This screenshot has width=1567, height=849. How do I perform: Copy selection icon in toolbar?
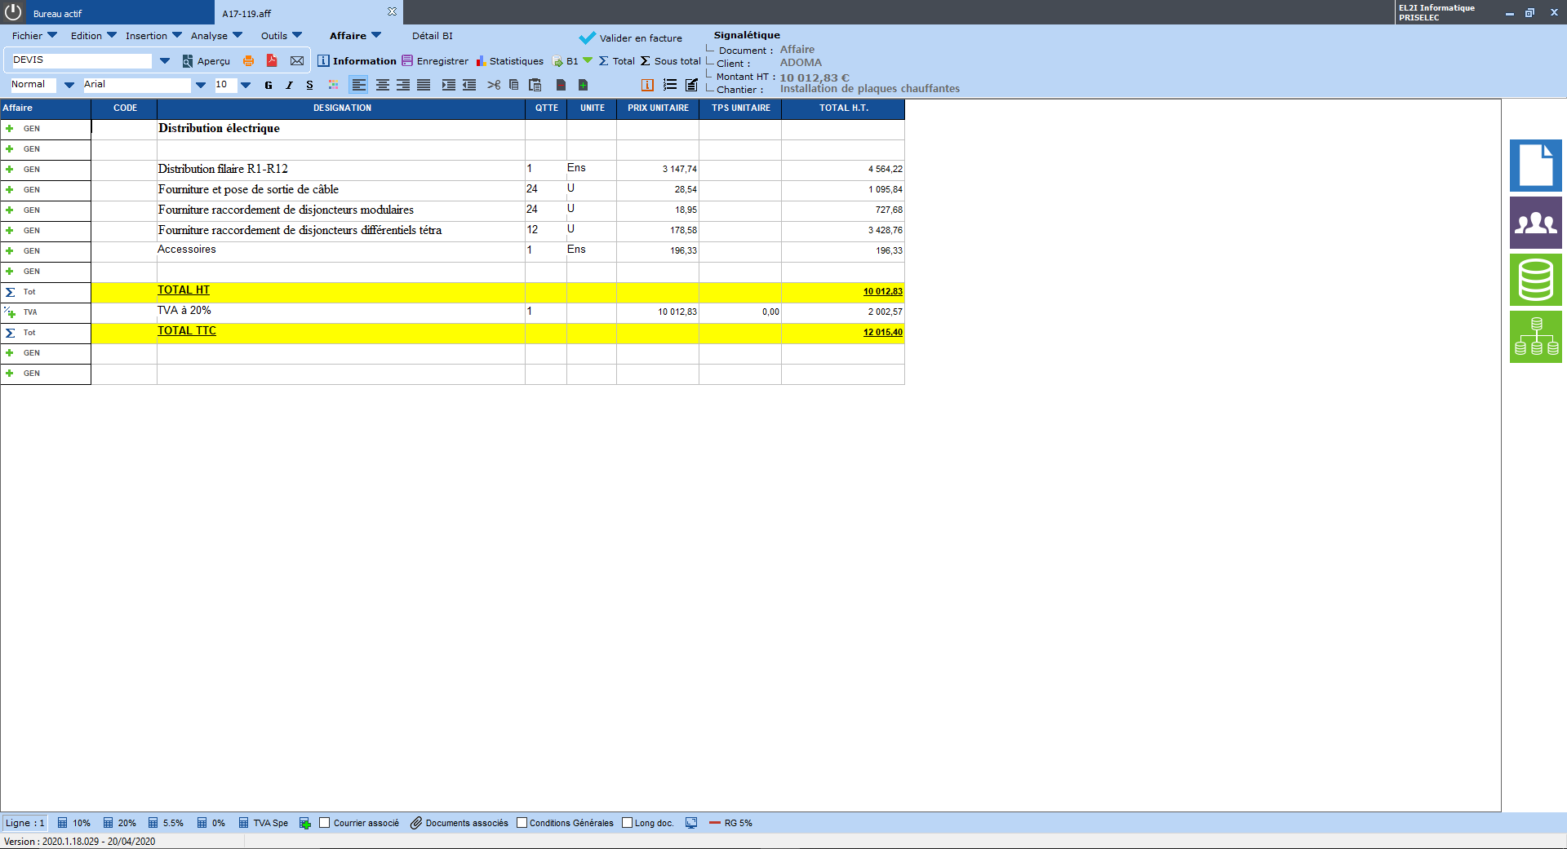pyautogui.click(x=514, y=85)
